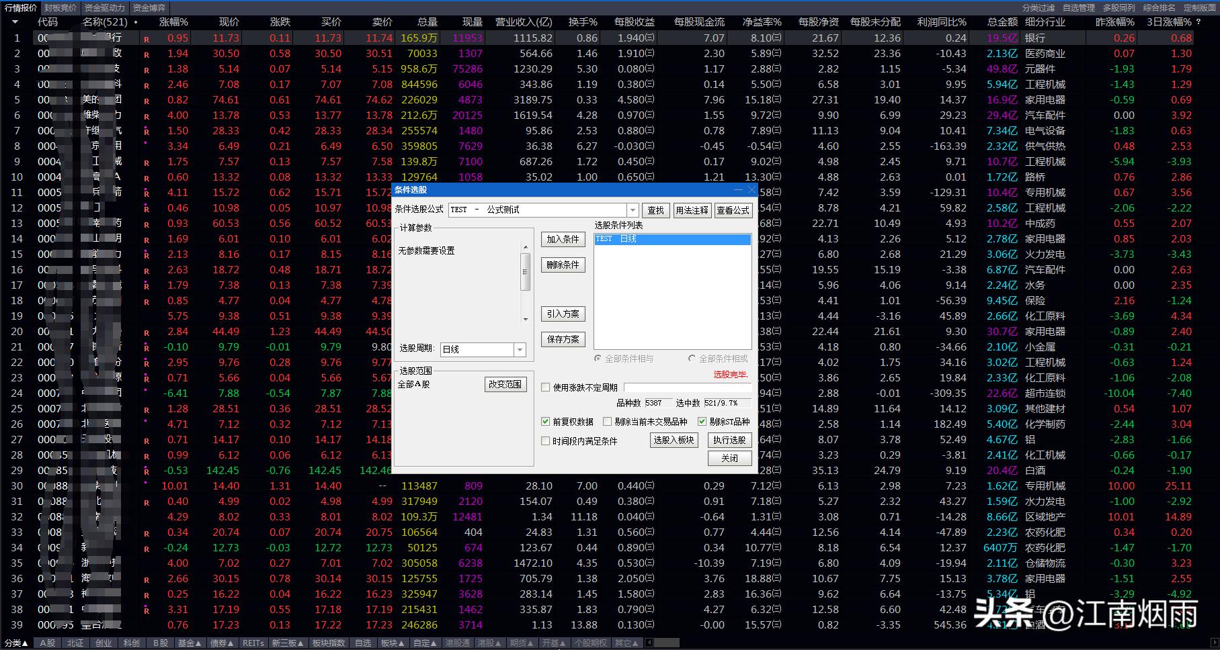Click the 执行选股 button
Screen dimensions: 1220x650
729,440
